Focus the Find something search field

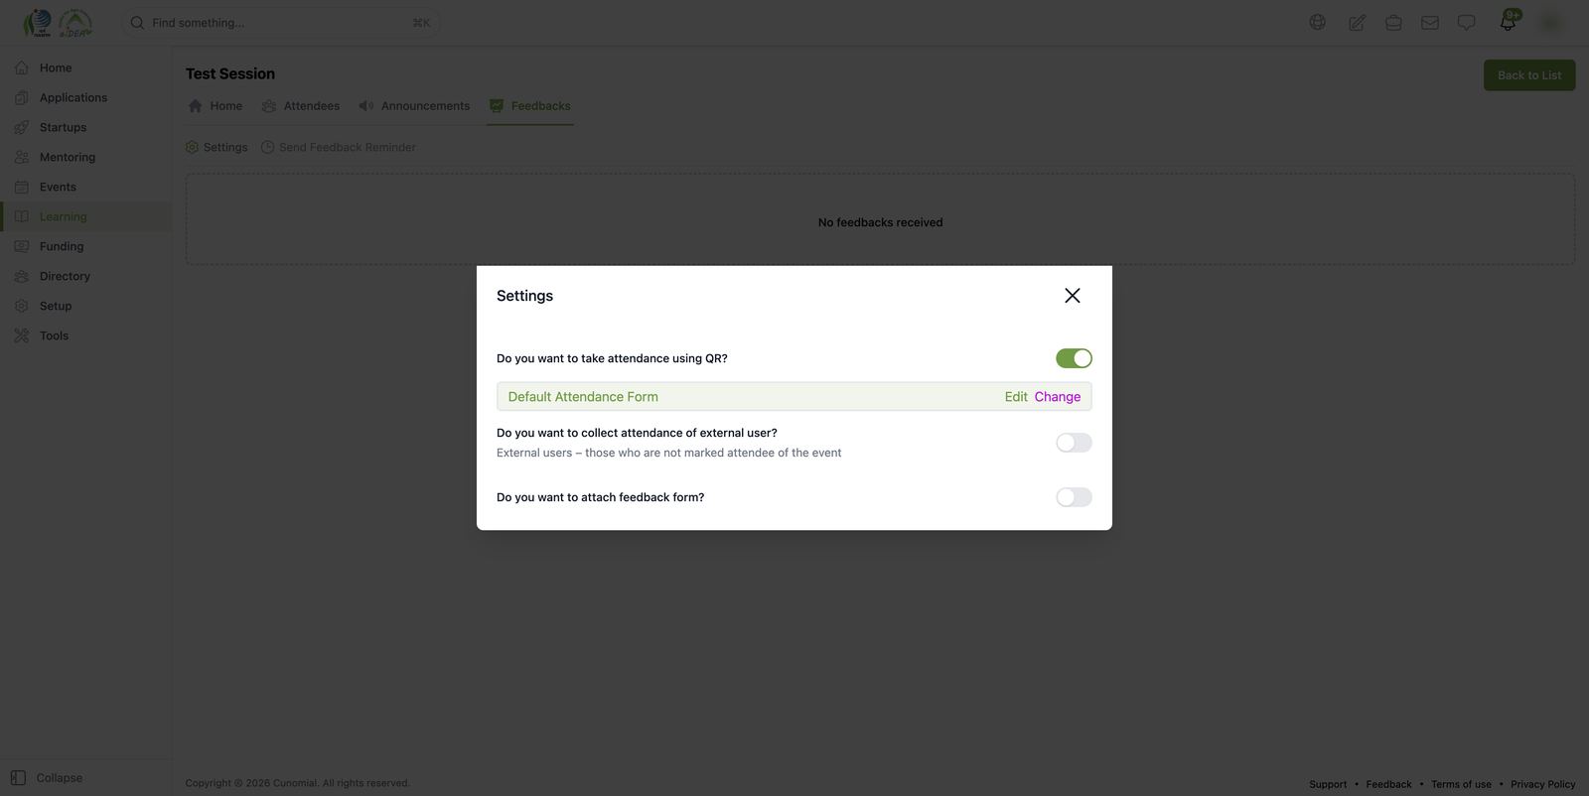281,23
